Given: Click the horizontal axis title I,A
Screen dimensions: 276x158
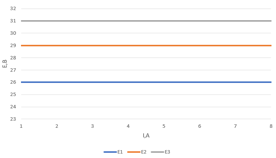Looking at the screenshot, I should coord(146,136).
